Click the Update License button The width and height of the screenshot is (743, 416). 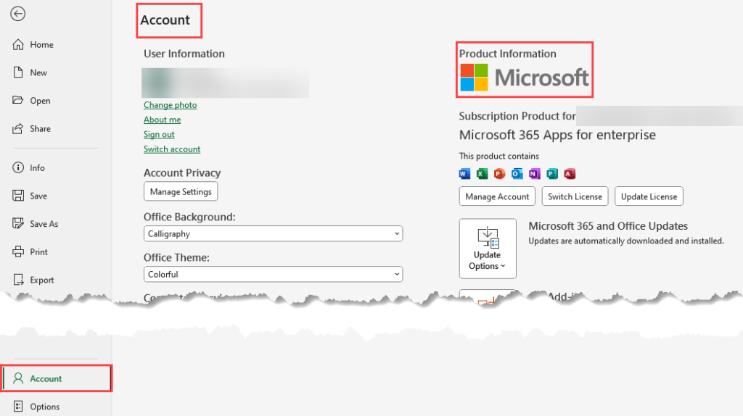pos(649,196)
